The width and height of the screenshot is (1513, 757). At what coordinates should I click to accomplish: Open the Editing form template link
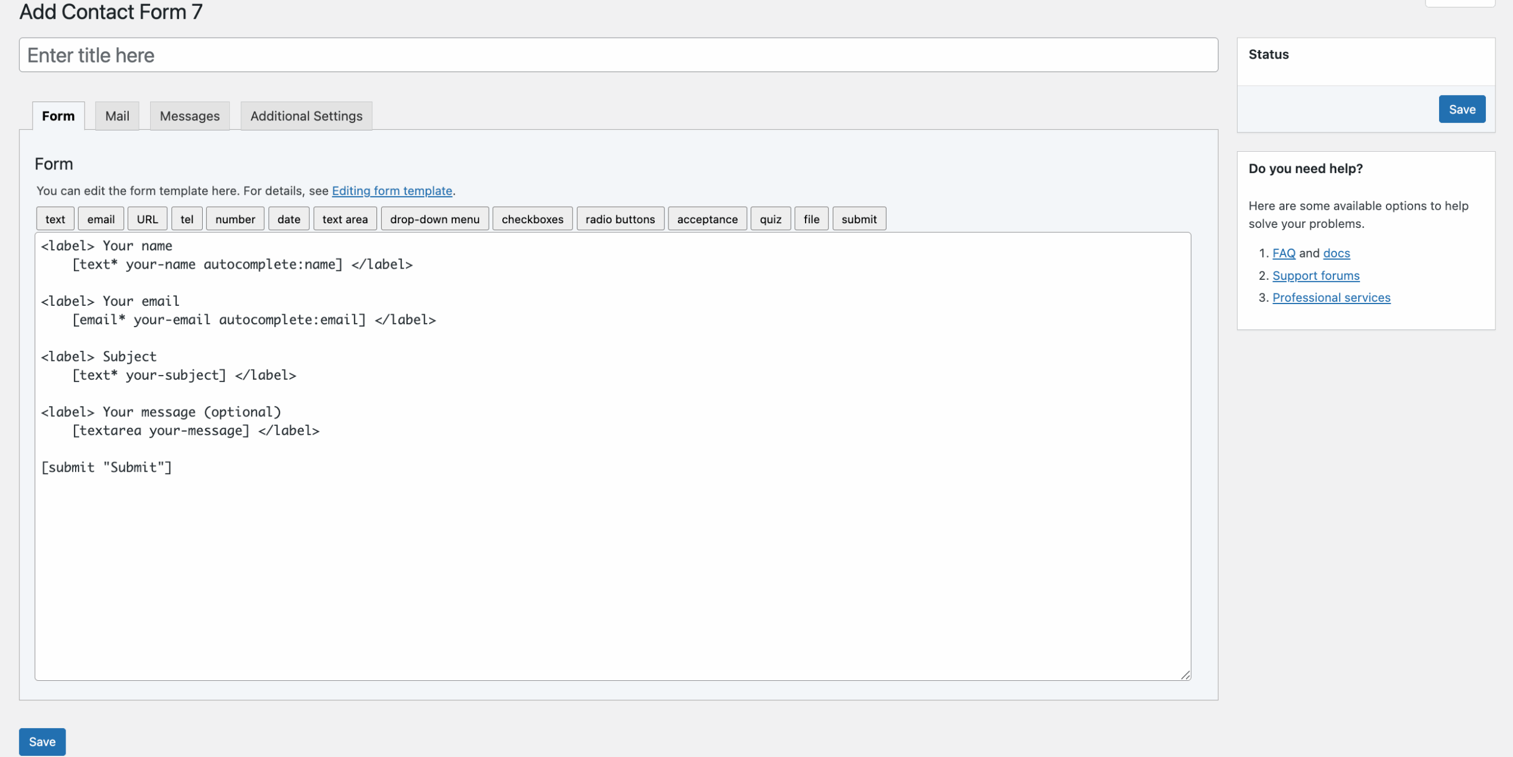[x=392, y=191]
